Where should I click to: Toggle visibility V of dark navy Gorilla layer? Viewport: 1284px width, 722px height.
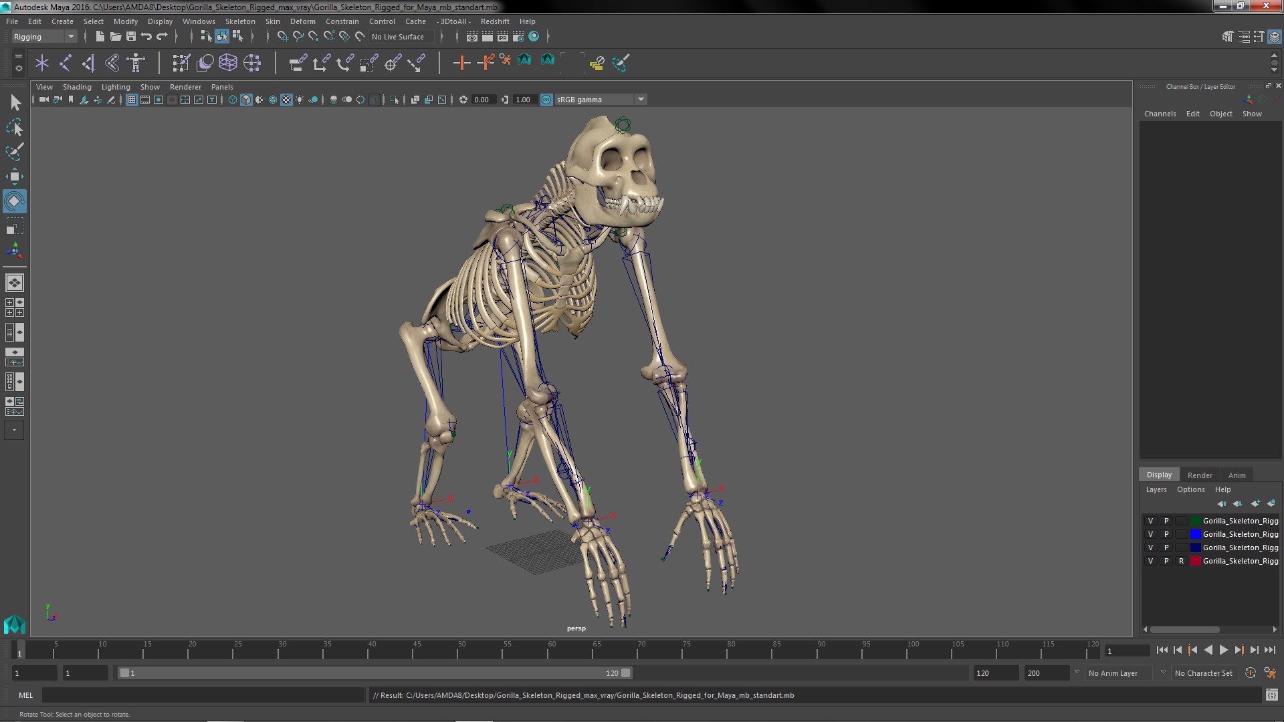point(1150,548)
